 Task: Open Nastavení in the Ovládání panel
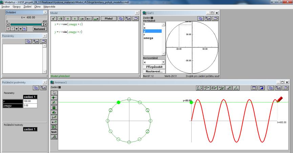point(39,29)
